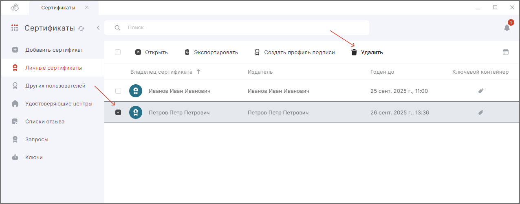Check the Иванов Иван Иванович row checkbox
Screen dimensions: 520x204
click(x=118, y=91)
